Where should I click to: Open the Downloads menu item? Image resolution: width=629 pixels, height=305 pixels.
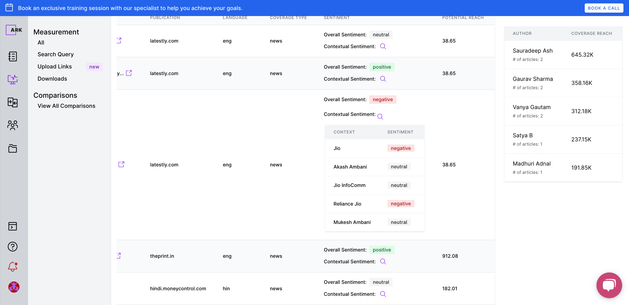52,79
